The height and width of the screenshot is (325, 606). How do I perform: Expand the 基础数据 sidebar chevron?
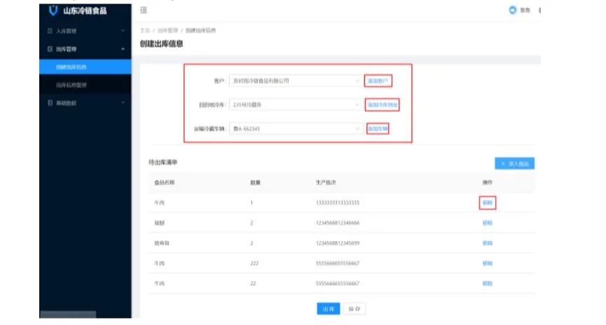click(x=123, y=103)
